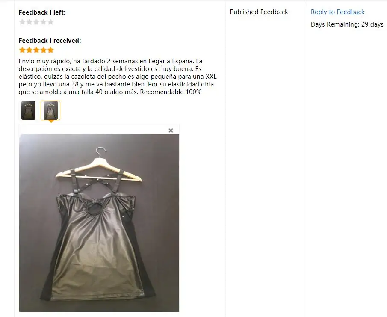Click the fourth orange star in received feedback
Viewport: 387px width, 317px height.
click(44, 50)
